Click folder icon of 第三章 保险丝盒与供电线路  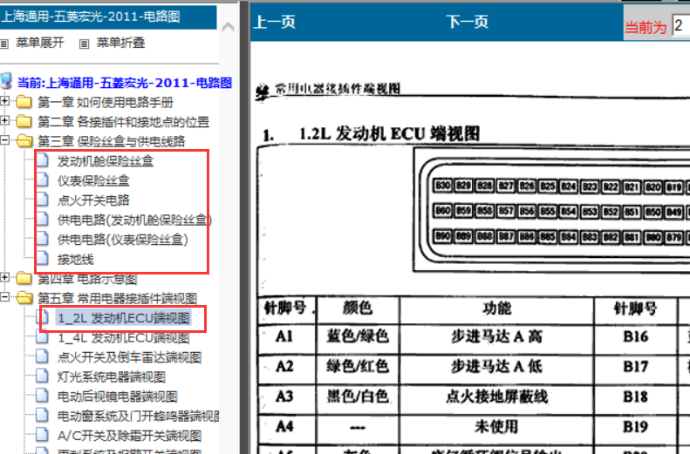click(24, 141)
